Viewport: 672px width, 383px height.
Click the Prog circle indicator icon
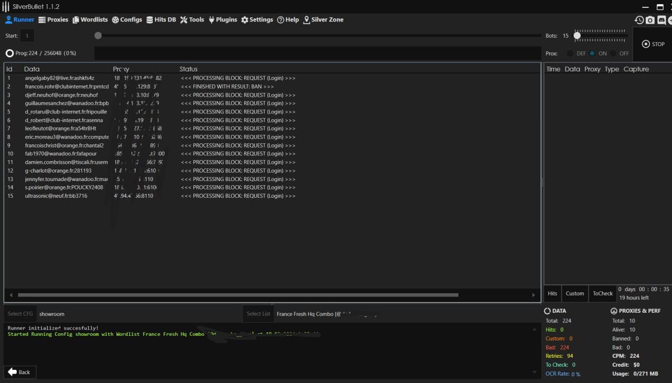(9, 53)
